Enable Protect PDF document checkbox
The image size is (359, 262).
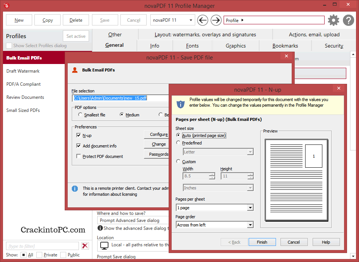click(78, 156)
